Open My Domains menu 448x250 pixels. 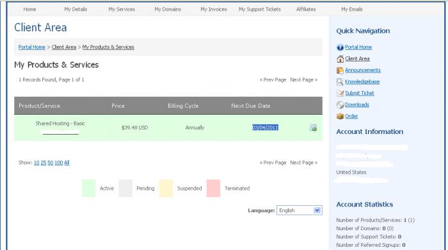[168, 9]
